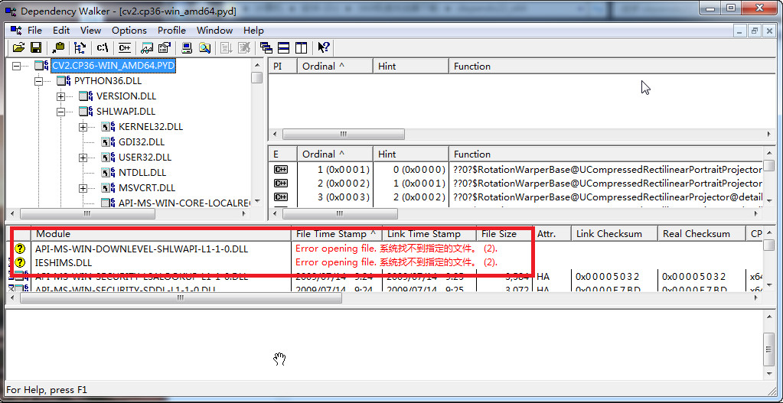Click Link Checksum value 0x00005032
Image resolution: width=783 pixels, height=403 pixels.
pos(607,276)
